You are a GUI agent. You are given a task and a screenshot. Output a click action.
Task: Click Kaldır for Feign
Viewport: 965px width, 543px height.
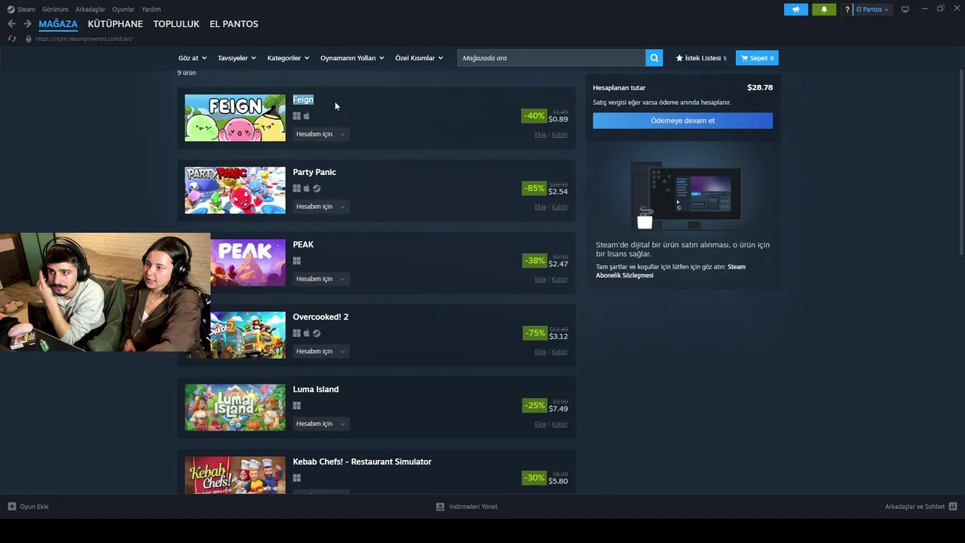(x=559, y=135)
